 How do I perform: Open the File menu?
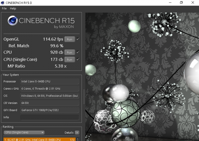(4, 9)
